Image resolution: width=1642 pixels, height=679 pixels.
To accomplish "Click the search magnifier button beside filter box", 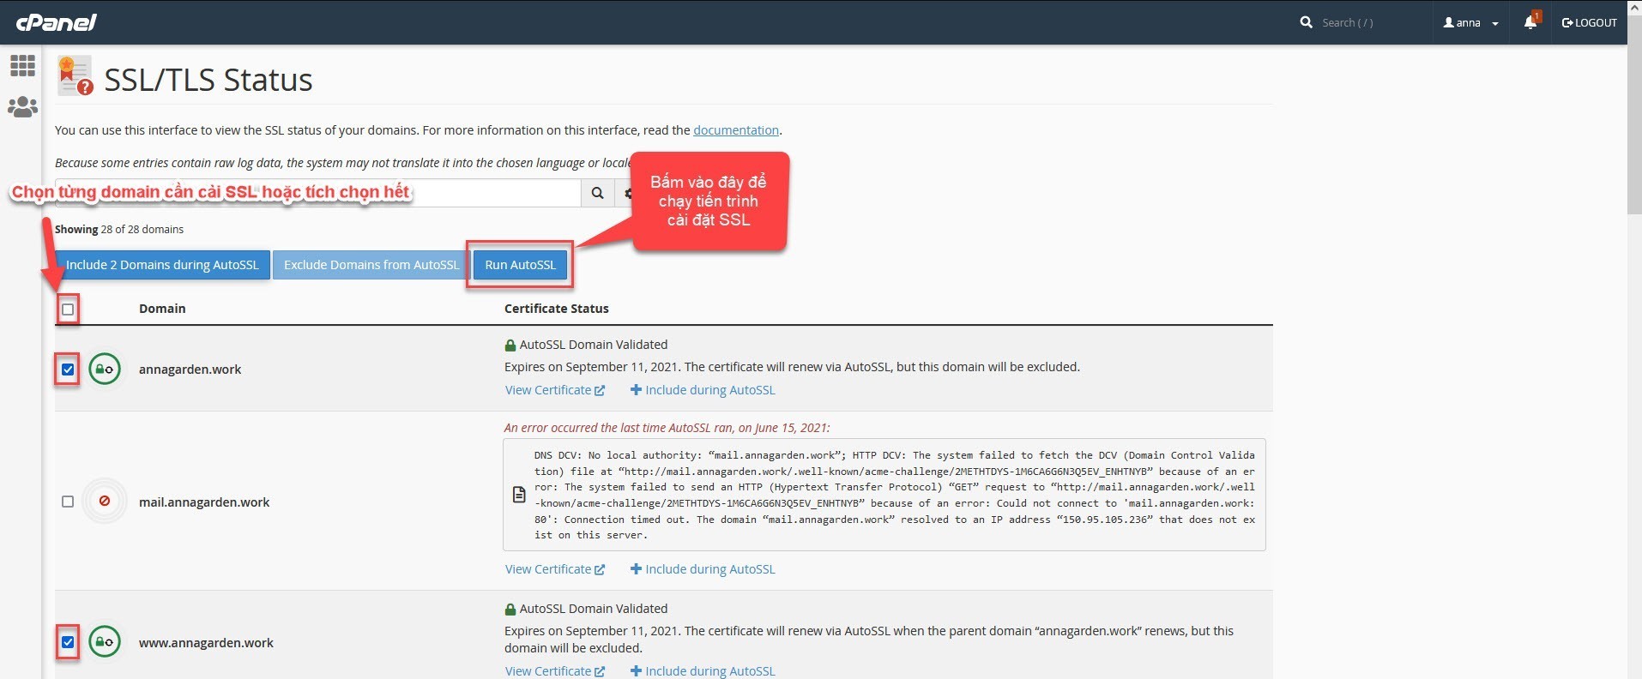I will click(597, 193).
